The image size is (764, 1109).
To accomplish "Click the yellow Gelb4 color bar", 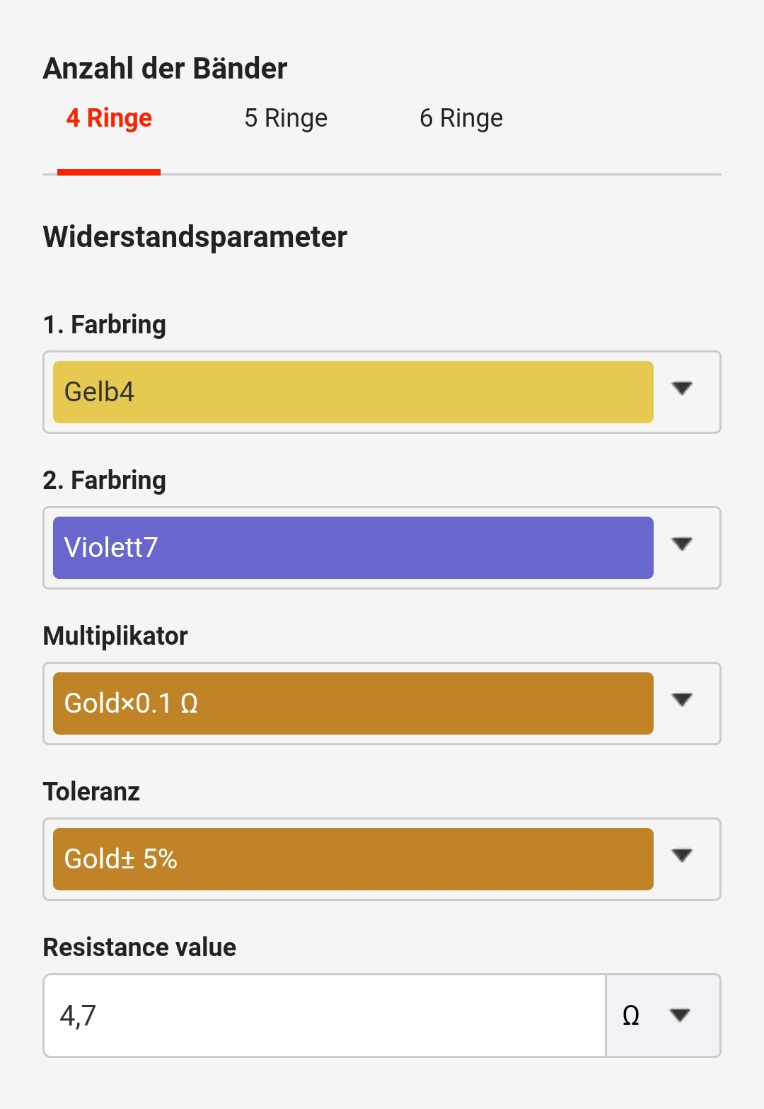I will coord(353,392).
